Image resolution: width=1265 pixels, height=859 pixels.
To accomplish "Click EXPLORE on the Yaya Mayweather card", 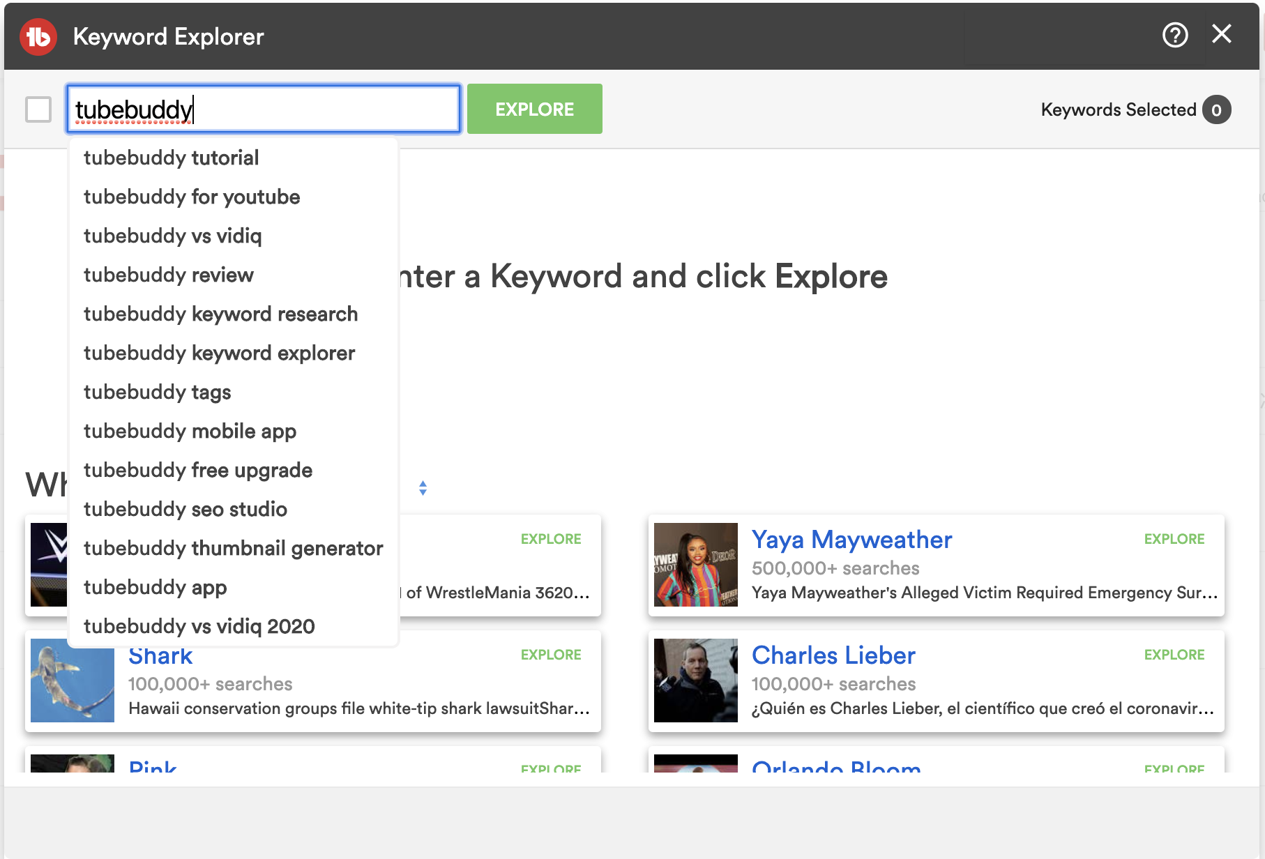I will point(1174,539).
